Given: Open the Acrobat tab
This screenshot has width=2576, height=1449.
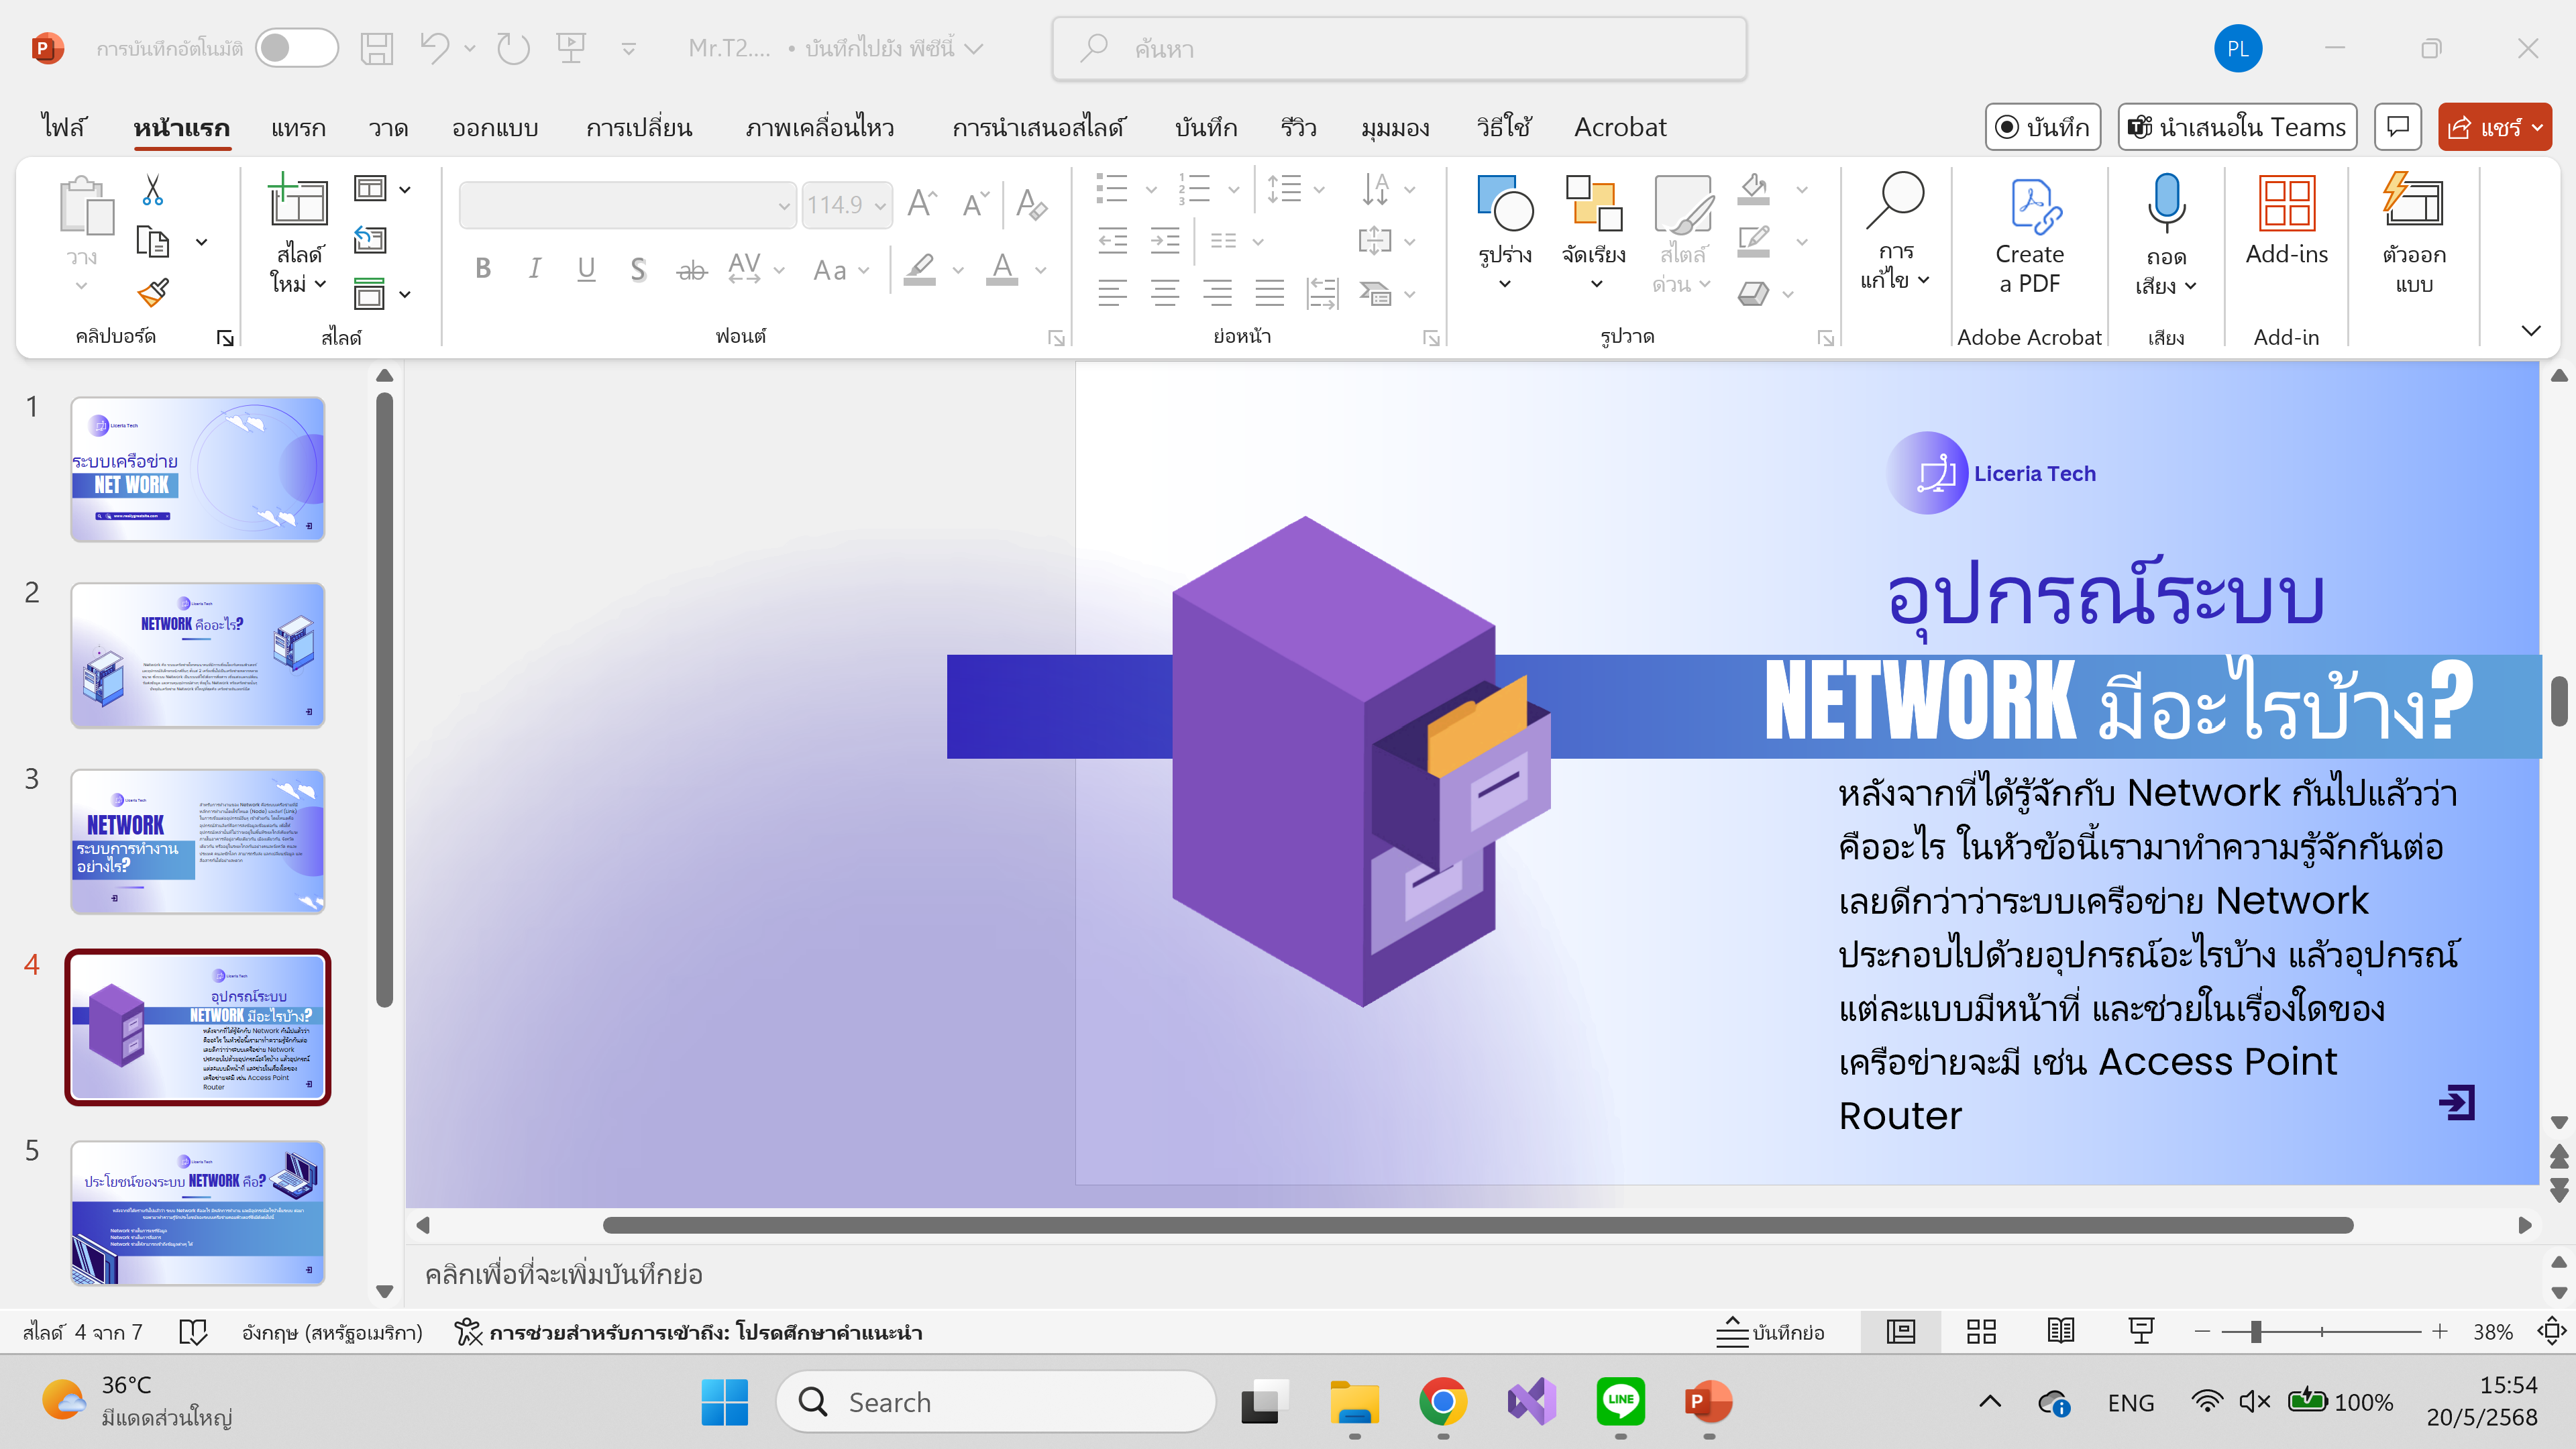Looking at the screenshot, I should [1620, 127].
